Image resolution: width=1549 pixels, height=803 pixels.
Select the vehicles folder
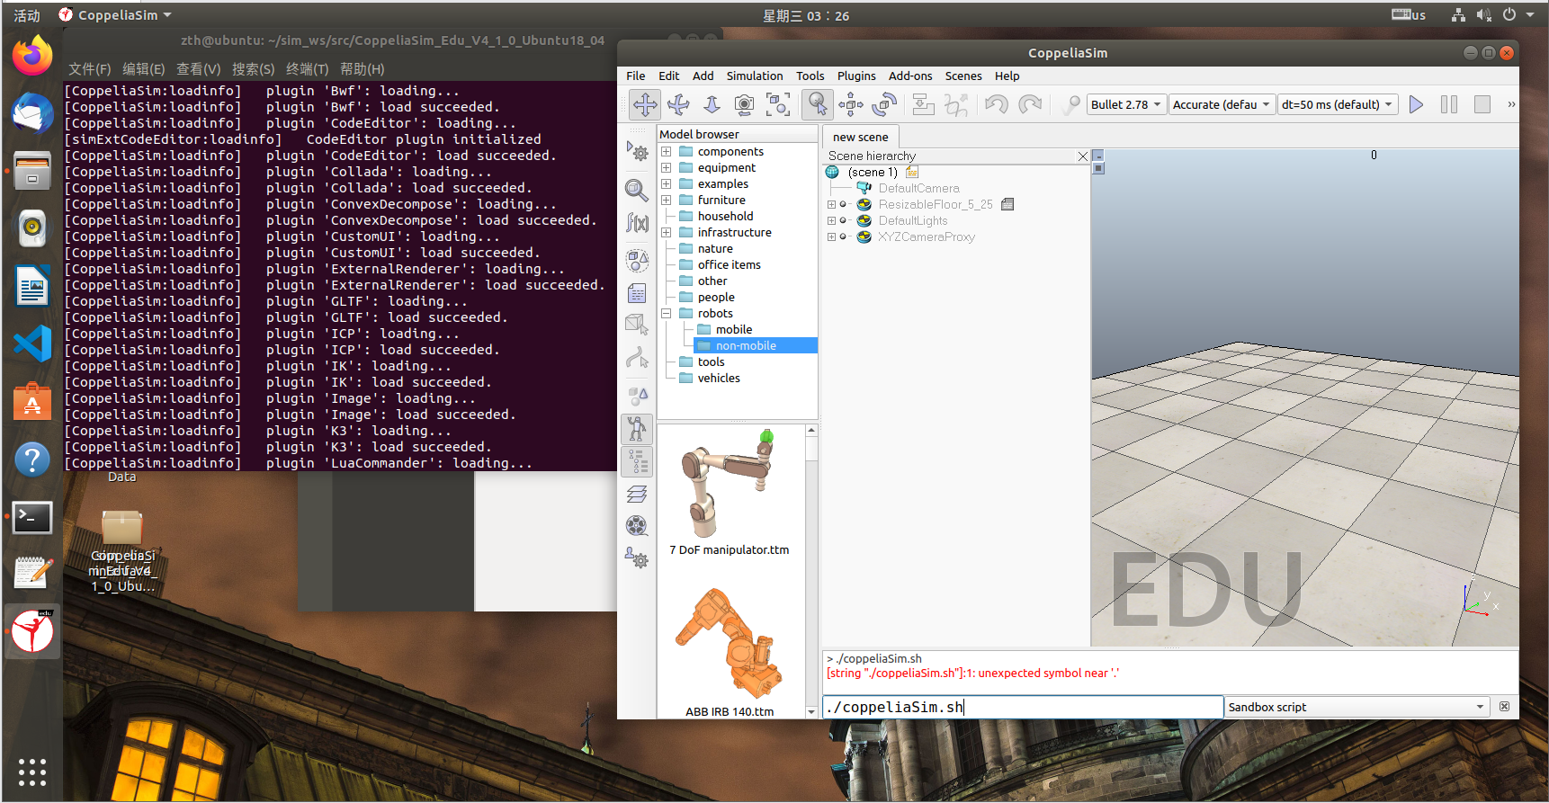pos(719,379)
